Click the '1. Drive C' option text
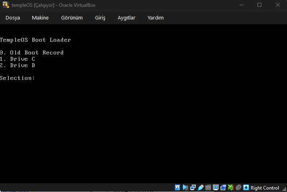Screen dimensions: 287x192 (18, 59)
